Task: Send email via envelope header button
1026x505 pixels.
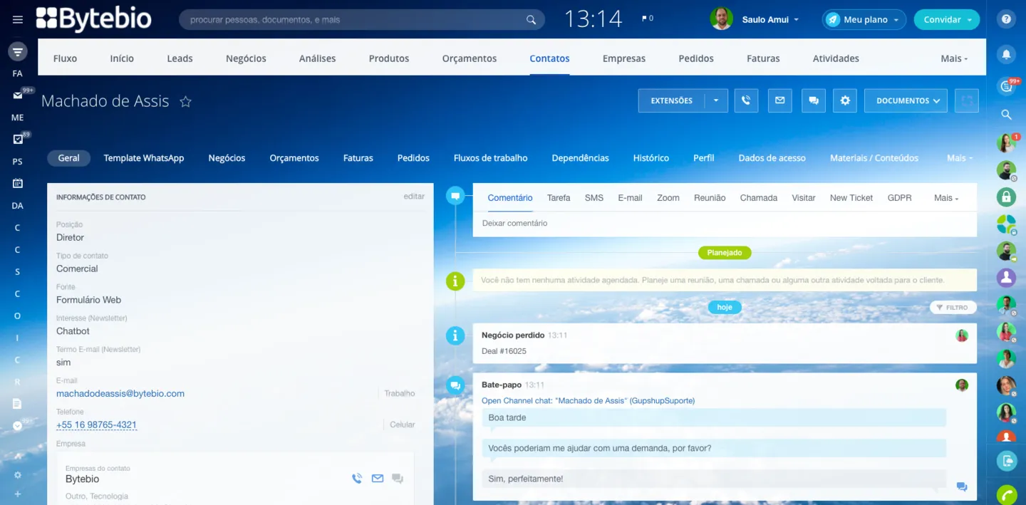Action: tap(780, 100)
